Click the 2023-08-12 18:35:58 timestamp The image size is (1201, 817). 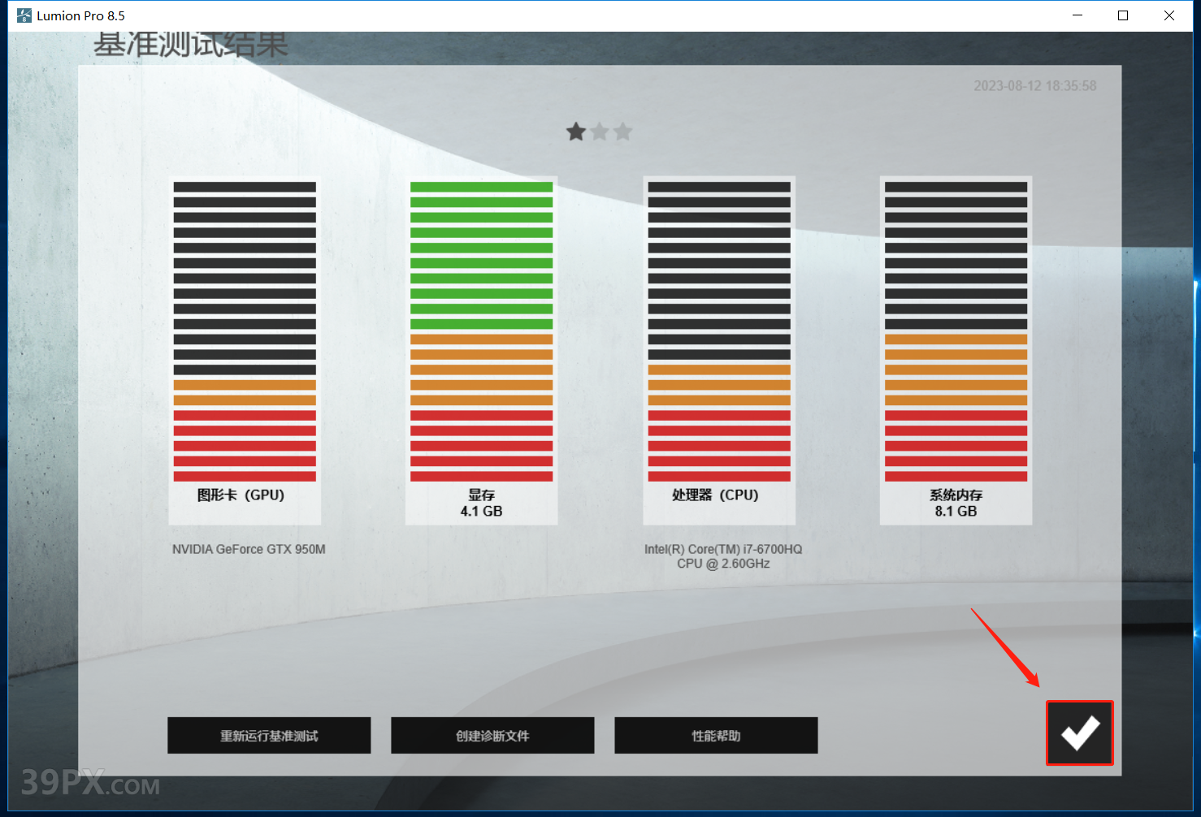[1034, 86]
